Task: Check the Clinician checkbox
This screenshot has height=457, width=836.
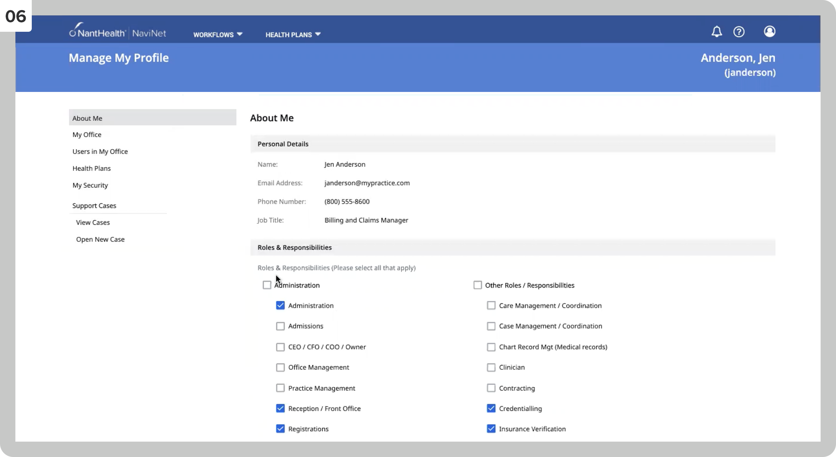Action: [491, 367]
